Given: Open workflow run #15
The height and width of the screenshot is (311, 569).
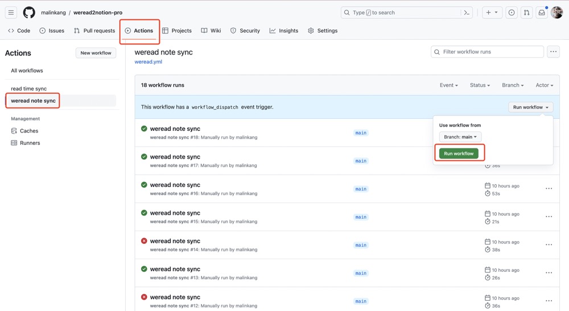Looking at the screenshot, I should (x=175, y=213).
